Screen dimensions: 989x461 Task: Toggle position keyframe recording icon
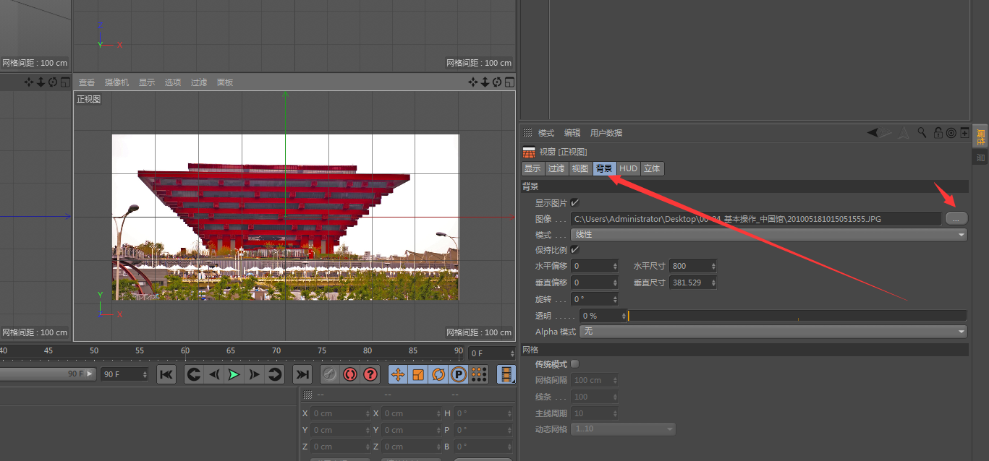(x=398, y=374)
